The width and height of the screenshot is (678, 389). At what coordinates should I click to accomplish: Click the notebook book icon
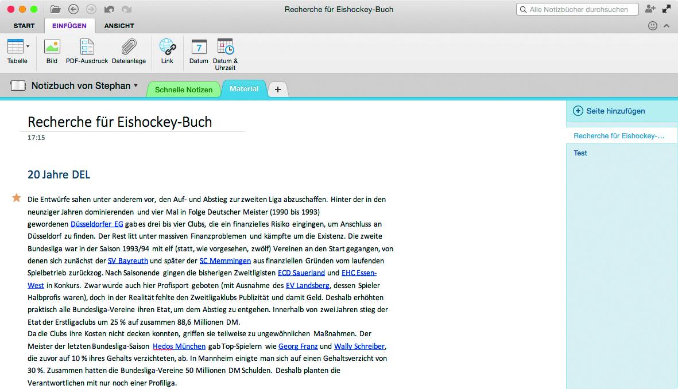point(18,85)
